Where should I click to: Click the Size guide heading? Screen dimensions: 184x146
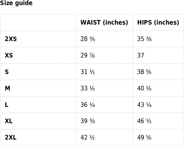tap(16, 3)
